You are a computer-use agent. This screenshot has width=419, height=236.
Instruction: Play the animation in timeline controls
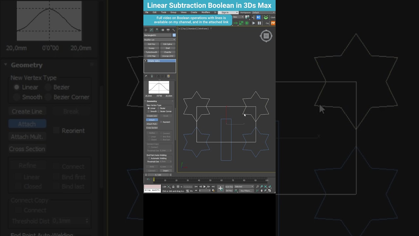click(205, 187)
